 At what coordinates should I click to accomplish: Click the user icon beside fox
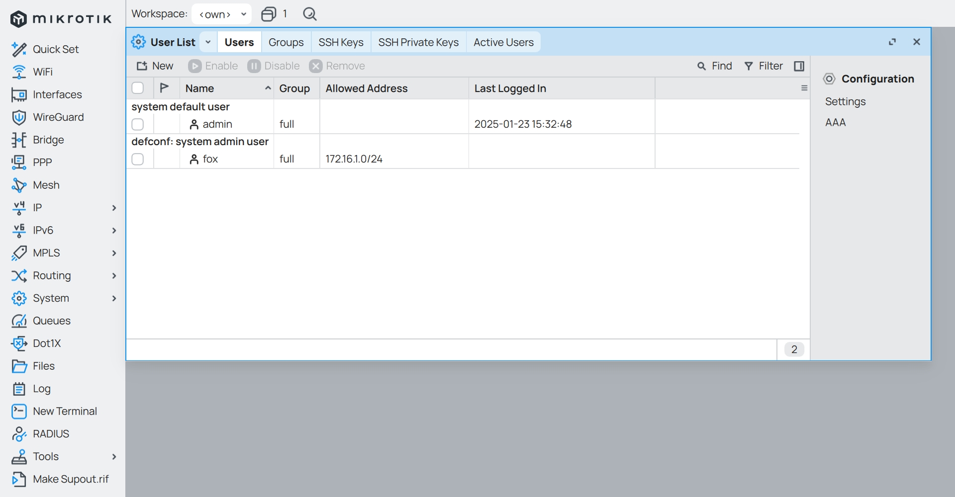coord(194,159)
